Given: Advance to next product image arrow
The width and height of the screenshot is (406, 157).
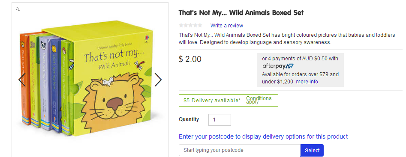Looking at the screenshot, I should click(158, 80).
